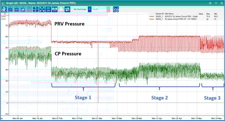
Task: Click the alarm bell icon
Action: click(x=61, y=9)
